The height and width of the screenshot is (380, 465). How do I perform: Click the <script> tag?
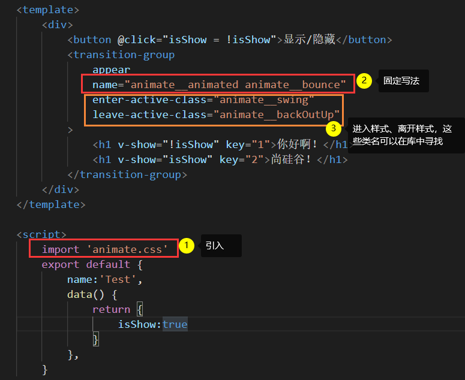click(x=41, y=234)
